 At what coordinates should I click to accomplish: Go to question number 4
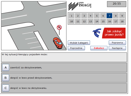pyautogui.click(x=90, y=16)
